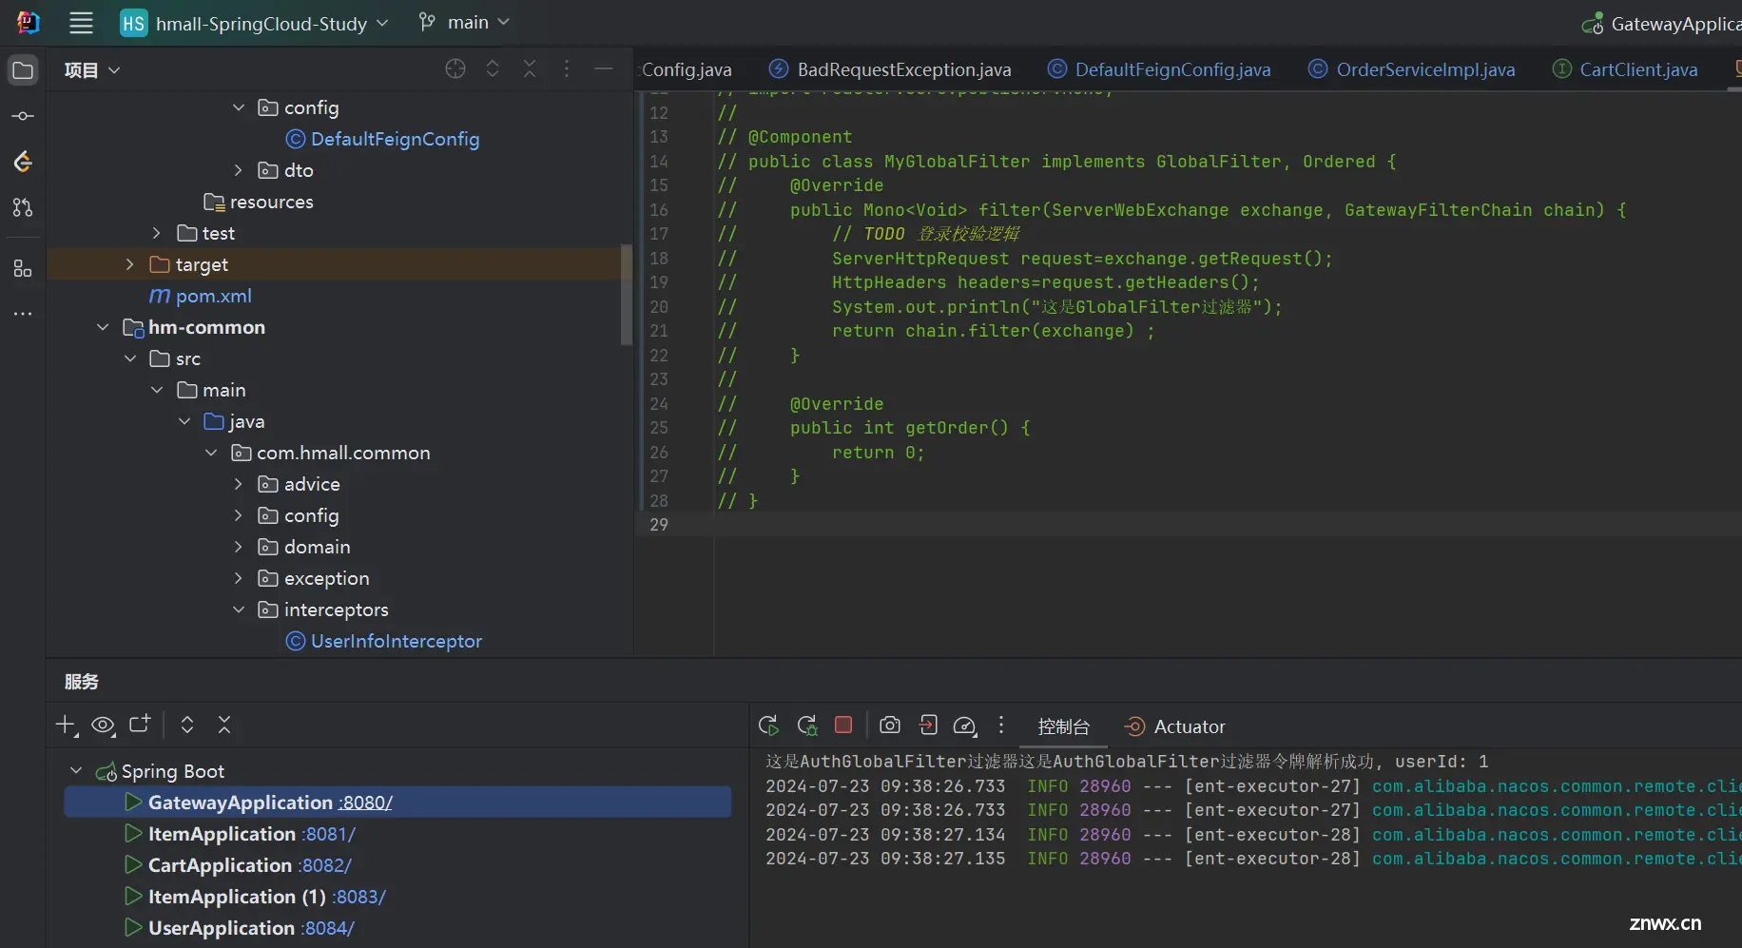Image resolution: width=1742 pixels, height=948 pixels.
Task: Switch to OrderServiceImpl.java tab
Action: pyautogui.click(x=1411, y=69)
